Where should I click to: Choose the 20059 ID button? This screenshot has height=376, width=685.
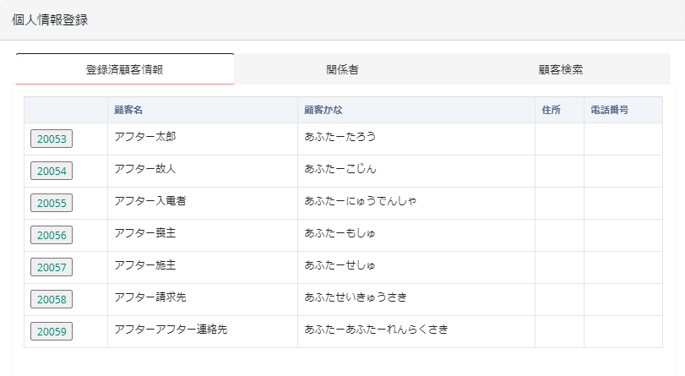pos(52,332)
